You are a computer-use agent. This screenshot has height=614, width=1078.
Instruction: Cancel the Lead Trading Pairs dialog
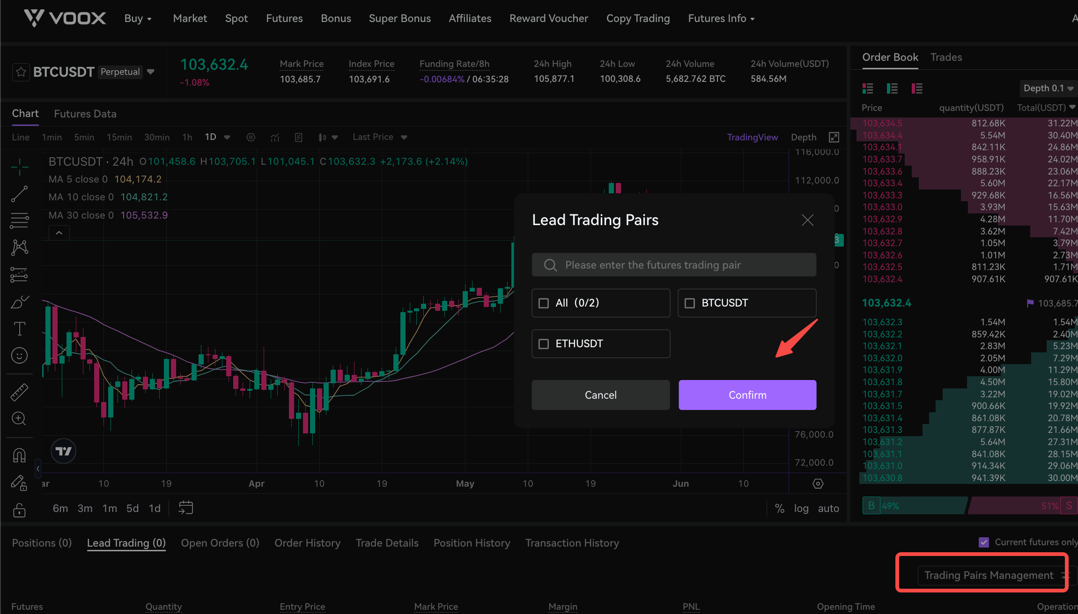point(600,395)
